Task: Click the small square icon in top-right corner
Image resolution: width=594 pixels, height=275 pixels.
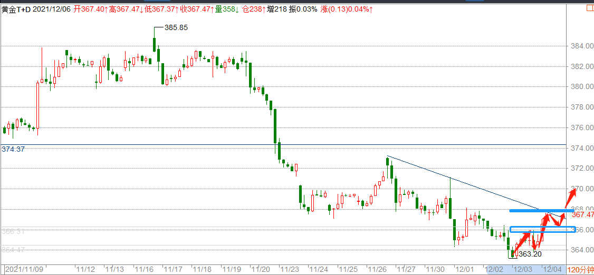Action: (x=589, y=8)
